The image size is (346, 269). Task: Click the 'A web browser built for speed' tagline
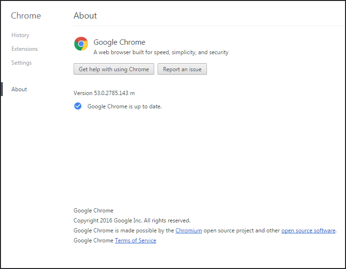(161, 52)
